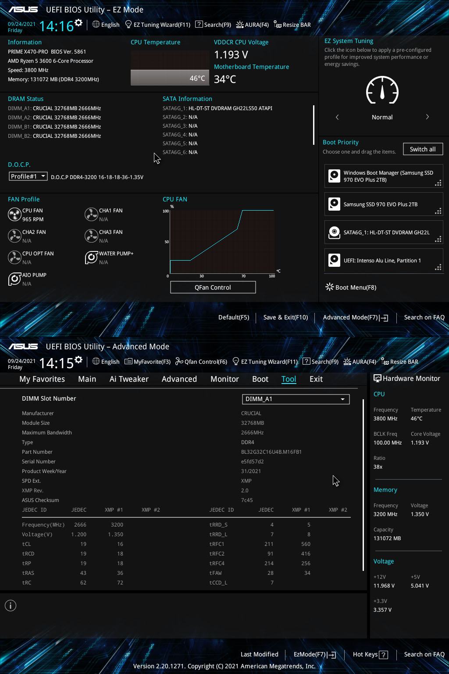Click the CPU OPT FAN icon
449x674 pixels.
click(14, 258)
